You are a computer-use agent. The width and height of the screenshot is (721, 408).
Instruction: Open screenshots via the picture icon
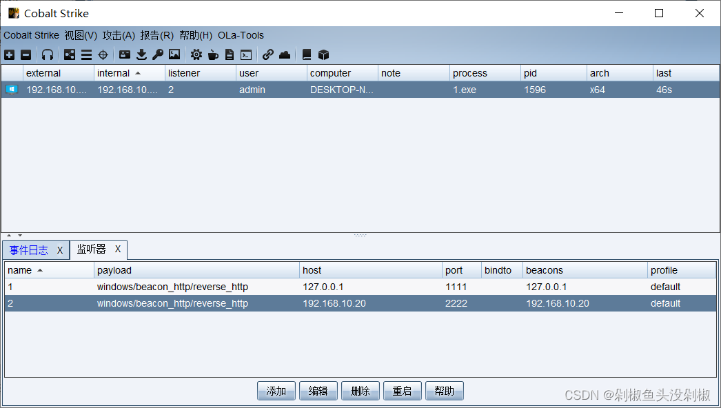pyautogui.click(x=174, y=54)
